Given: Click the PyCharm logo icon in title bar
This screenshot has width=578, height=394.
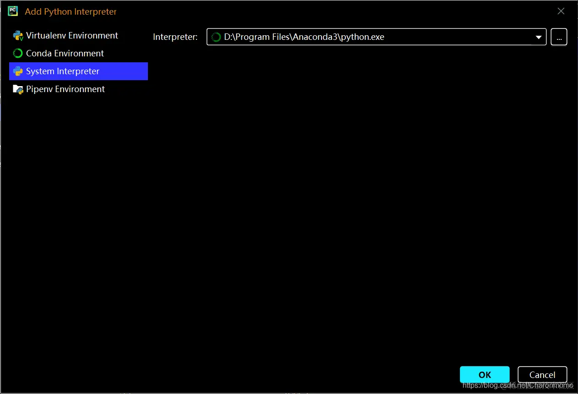Looking at the screenshot, I should 13,11.
